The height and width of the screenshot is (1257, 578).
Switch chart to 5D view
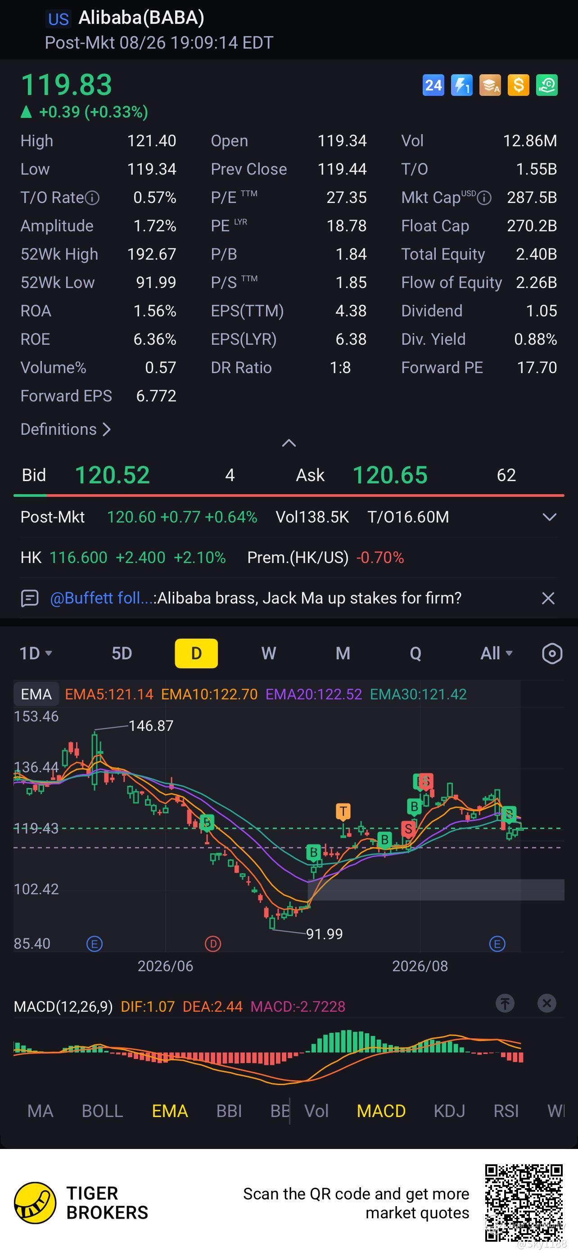122,653
